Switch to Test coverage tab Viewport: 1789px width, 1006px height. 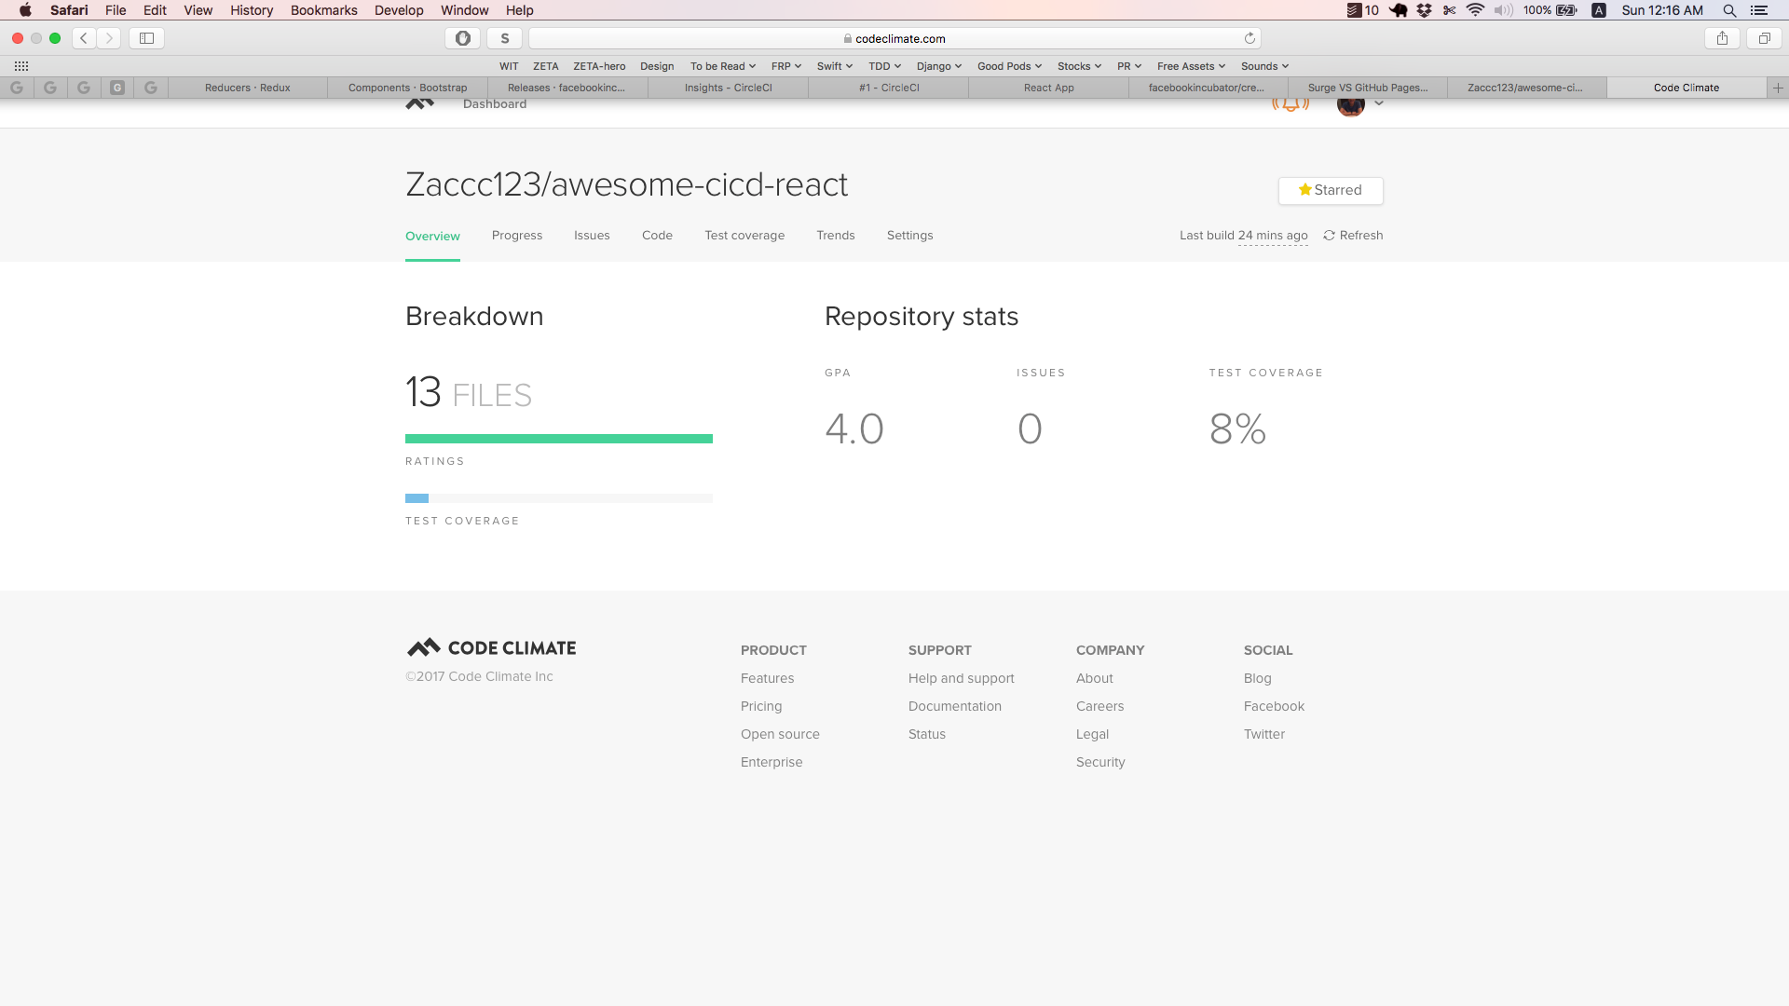tap(744, 236)
